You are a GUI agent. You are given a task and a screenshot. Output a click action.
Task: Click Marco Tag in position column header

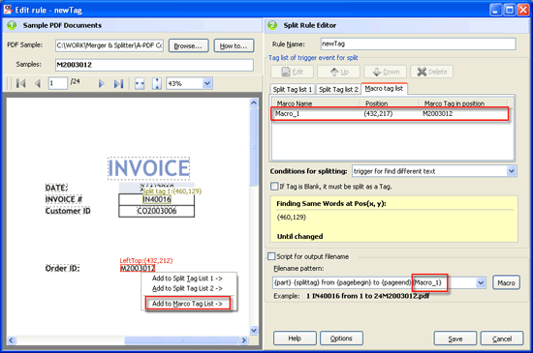click(463, 103)
